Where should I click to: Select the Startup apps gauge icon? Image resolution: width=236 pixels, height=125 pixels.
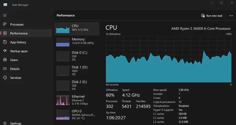[5, 51]
